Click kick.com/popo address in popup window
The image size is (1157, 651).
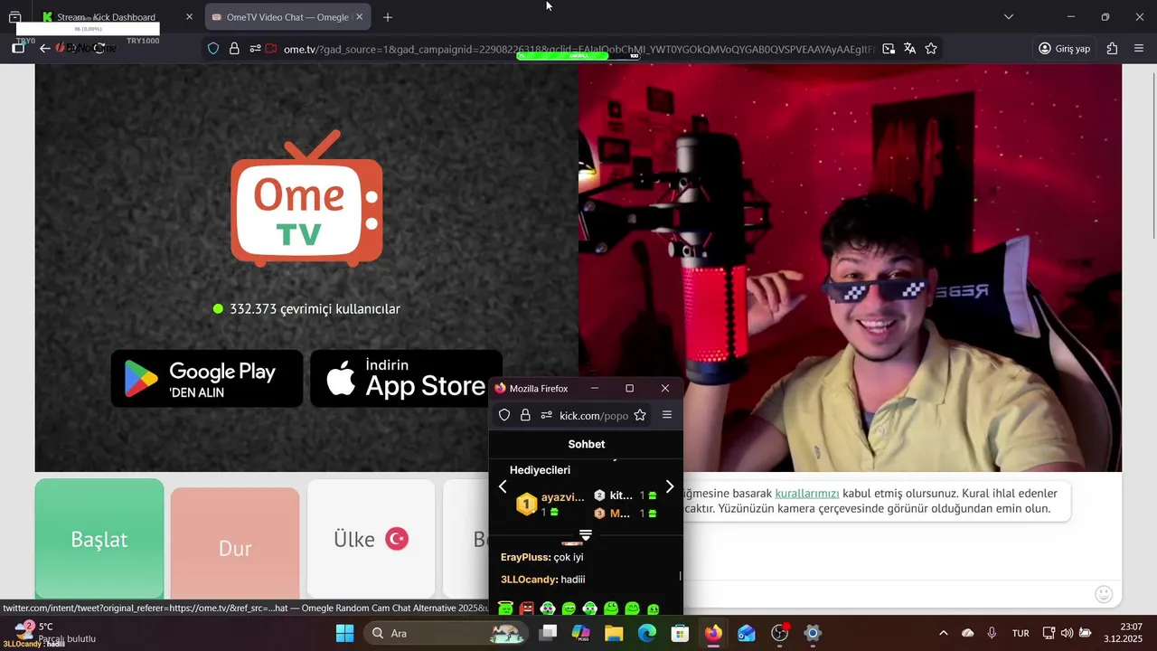coord(593,416)
